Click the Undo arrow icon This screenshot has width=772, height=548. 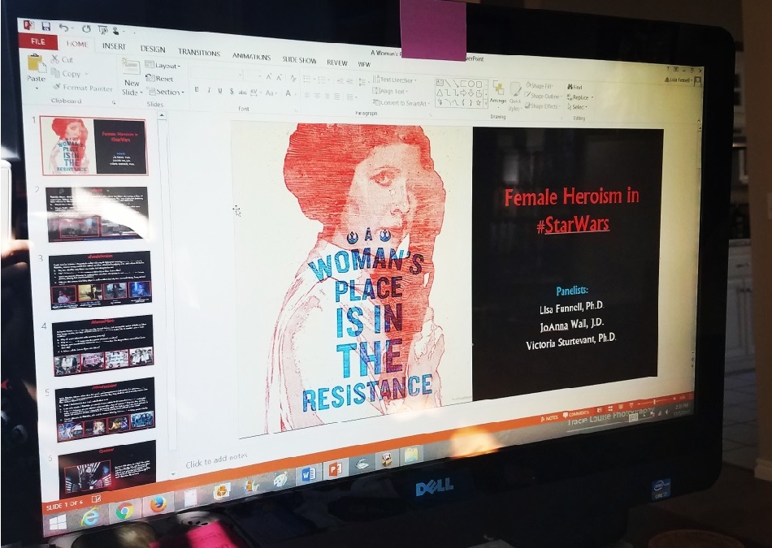[63, 27]
